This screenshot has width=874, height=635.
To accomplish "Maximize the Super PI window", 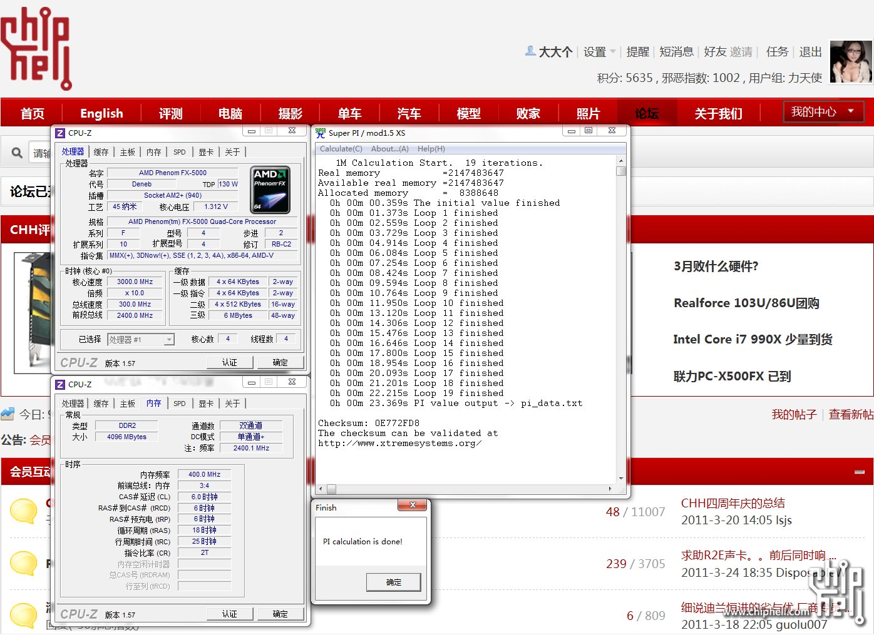I will point(589,131).
